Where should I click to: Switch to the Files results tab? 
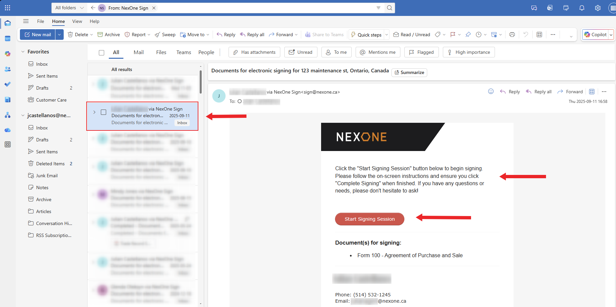pyautogui.click(x=161, y=52)
